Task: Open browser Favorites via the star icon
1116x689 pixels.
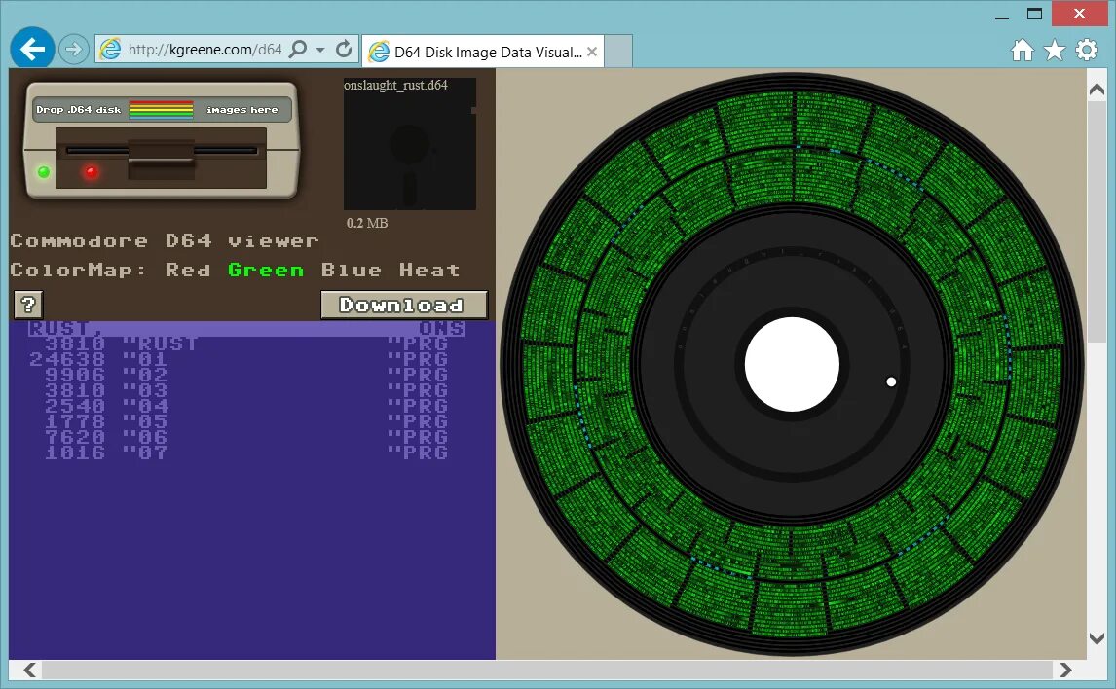Action: tap(1055, 49)
